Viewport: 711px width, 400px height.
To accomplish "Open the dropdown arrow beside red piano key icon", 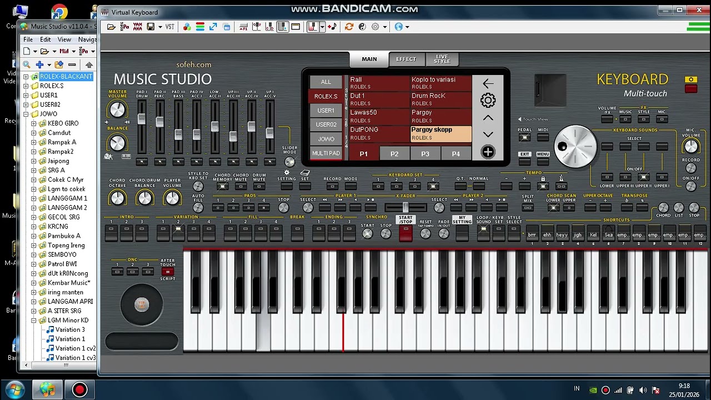I will coord(322,27).
